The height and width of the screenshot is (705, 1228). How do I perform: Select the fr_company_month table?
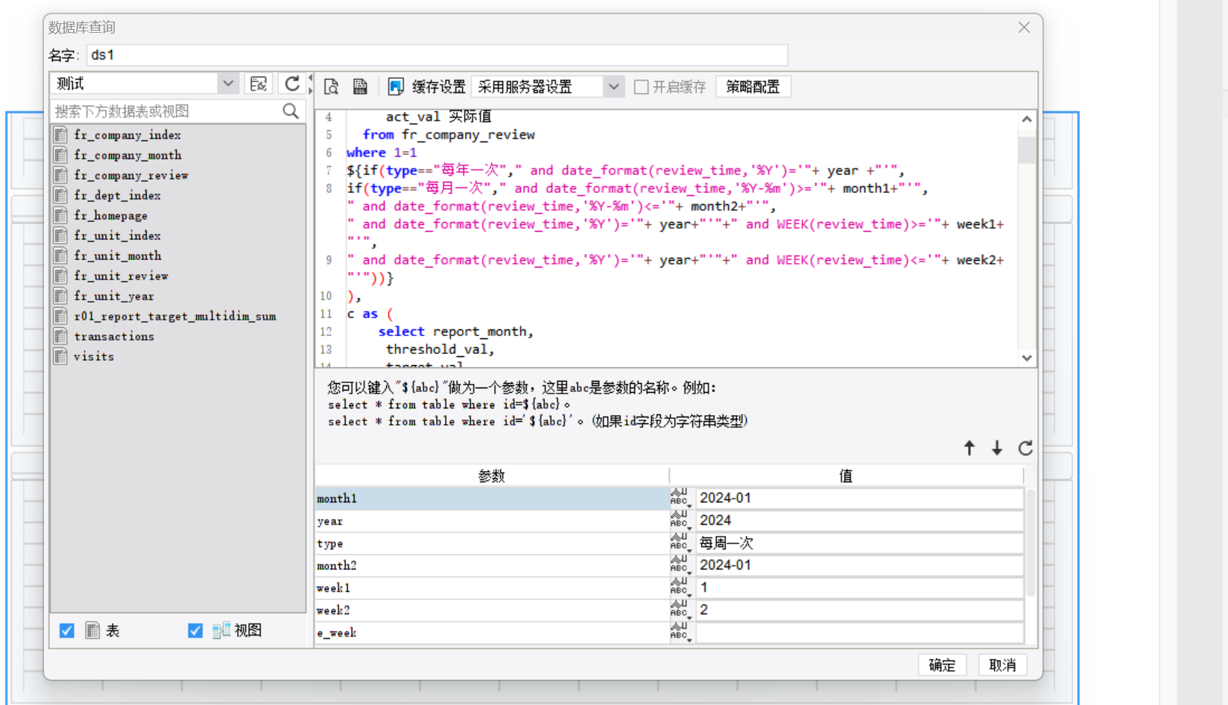pyautogui.click(x=127, y=155)
